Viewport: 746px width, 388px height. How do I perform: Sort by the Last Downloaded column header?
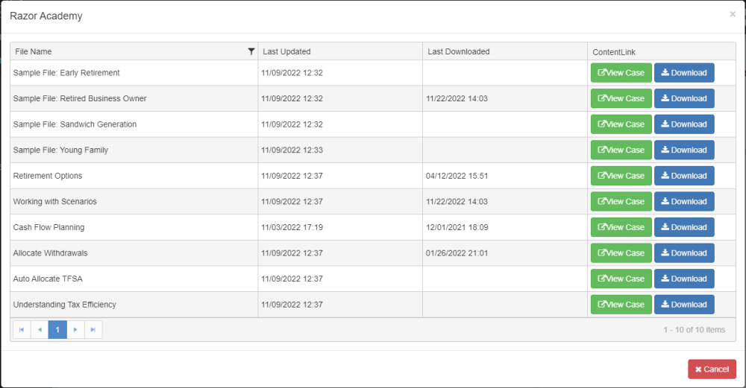pos(459,51)
